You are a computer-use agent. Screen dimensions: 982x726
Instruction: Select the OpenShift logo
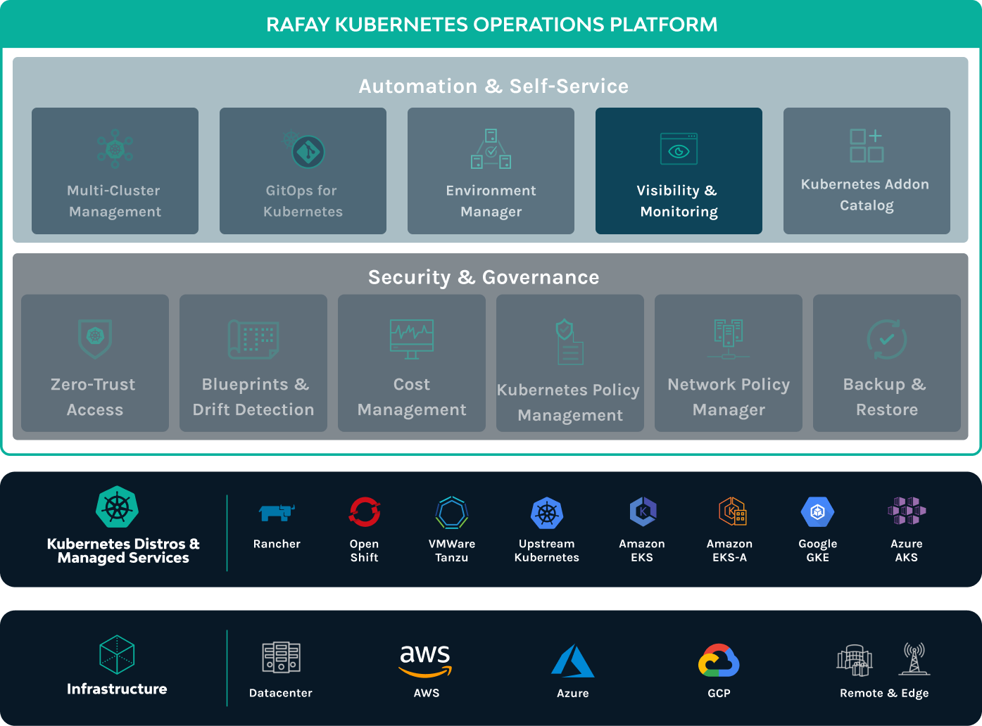[x=365, y=512]
